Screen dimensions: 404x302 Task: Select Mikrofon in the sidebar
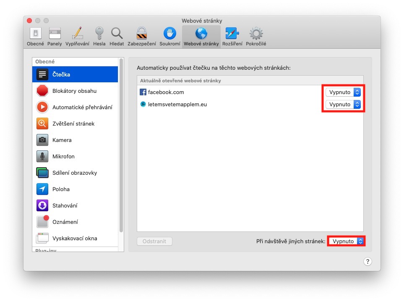[x=75, y=156]
